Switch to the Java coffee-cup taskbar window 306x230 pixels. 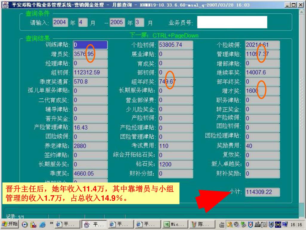pos(94,224)
